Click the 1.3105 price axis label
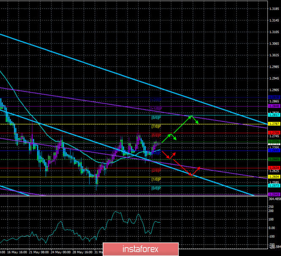Image resolution: width=281 pixels, height=256 pixels. click(274, 32)
